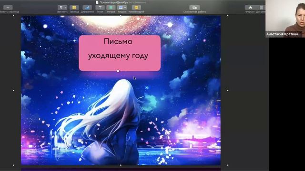
Task: Open the Document (Документ) inspector
Action: [x=261, y=8]
